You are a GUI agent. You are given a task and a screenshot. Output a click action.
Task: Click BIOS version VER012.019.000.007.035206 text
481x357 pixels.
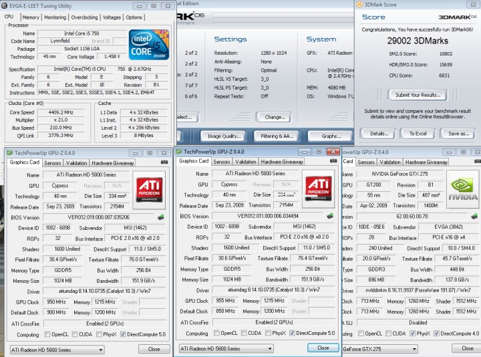tap(99, 217)
